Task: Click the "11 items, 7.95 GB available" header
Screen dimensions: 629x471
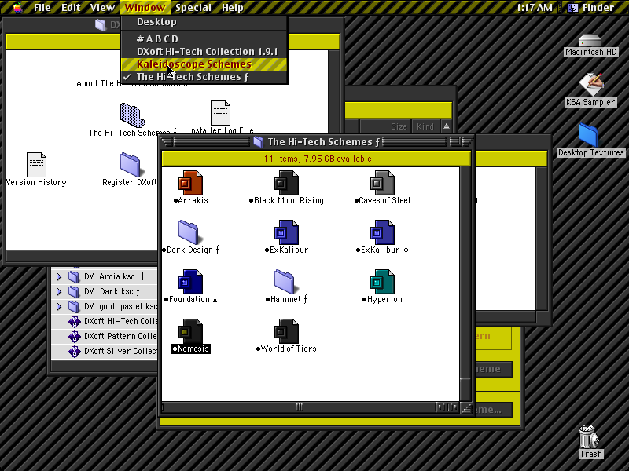Action: coord(318,159)
